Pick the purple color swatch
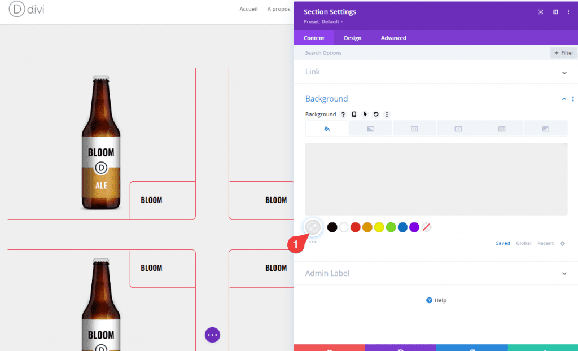The image size is (578, 351). pyautogui.click(x=414, y=227)
